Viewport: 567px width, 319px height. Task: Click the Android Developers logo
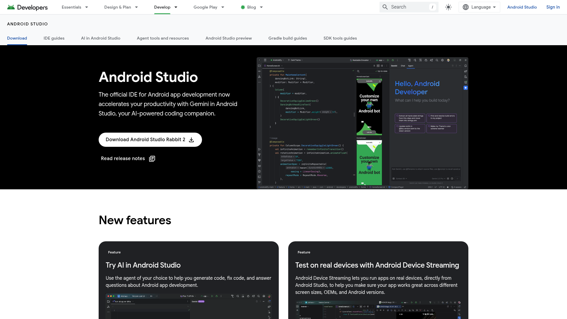point(27,7)
